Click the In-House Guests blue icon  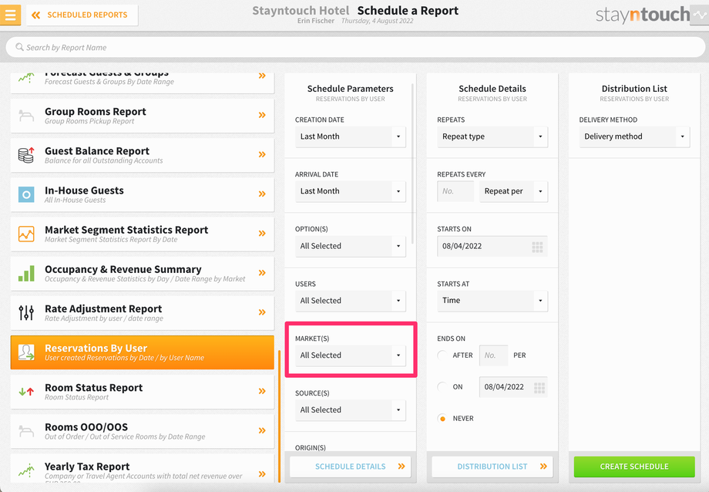click(x=26, y=194)
